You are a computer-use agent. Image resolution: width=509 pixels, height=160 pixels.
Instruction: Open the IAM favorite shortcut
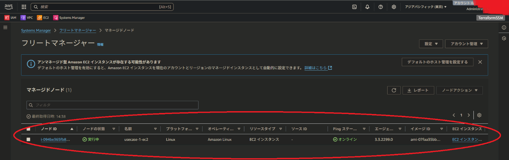10,17
